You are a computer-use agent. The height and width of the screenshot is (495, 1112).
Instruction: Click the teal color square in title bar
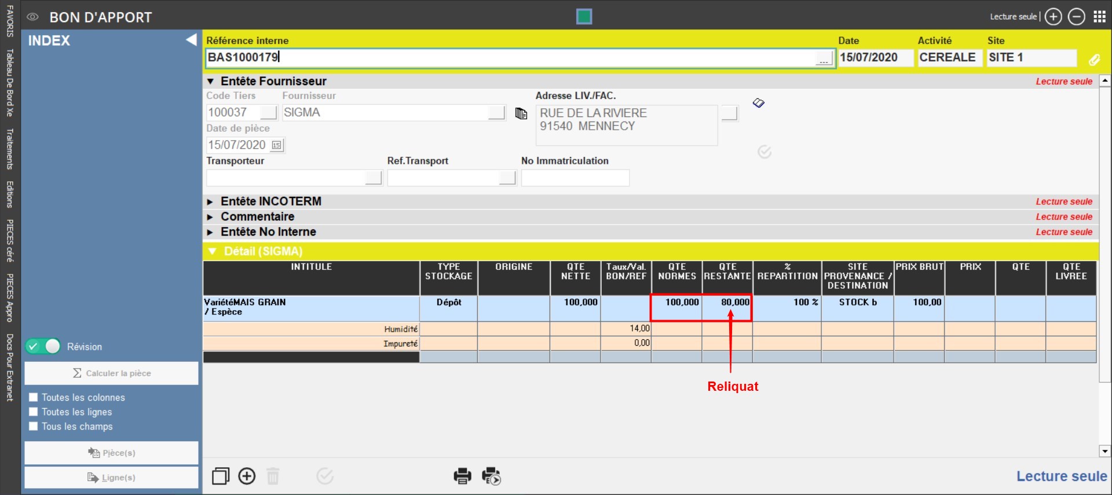click(584, 17)
